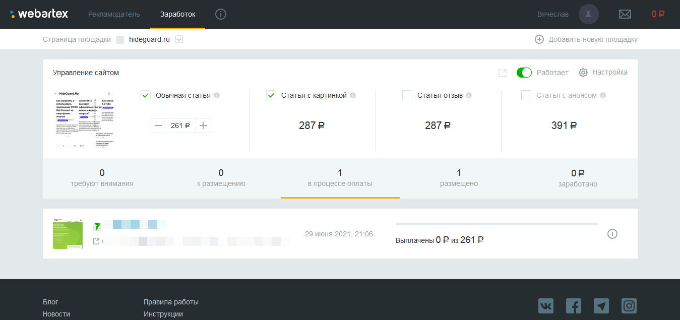Select the Заработок tab
The width and height of the screenshot is (680, 320).
(177, 14)
